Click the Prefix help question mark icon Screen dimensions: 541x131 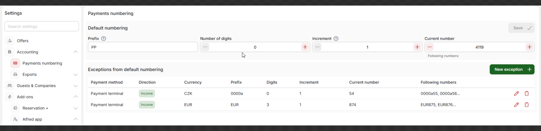pyautogui.click(x=103, y=39)
